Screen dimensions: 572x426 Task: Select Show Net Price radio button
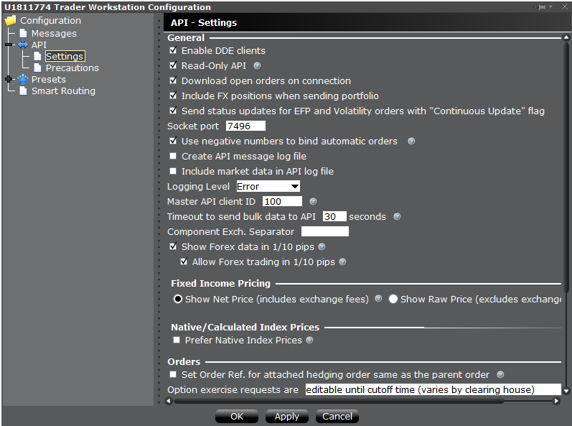pos(178,299)
